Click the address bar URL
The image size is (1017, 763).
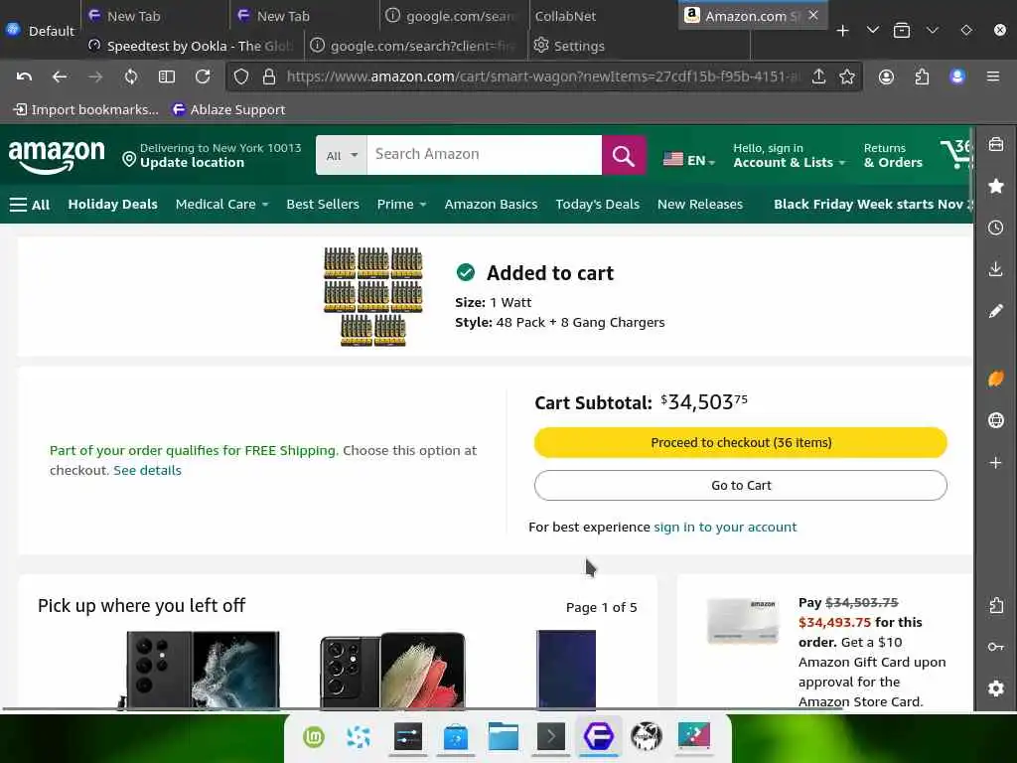tap(543, 76)
